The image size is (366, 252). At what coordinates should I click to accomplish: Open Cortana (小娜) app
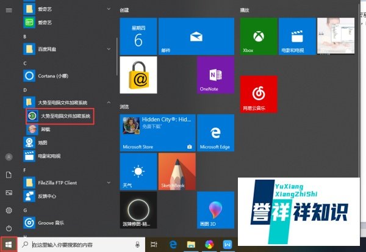coord(66,76)
